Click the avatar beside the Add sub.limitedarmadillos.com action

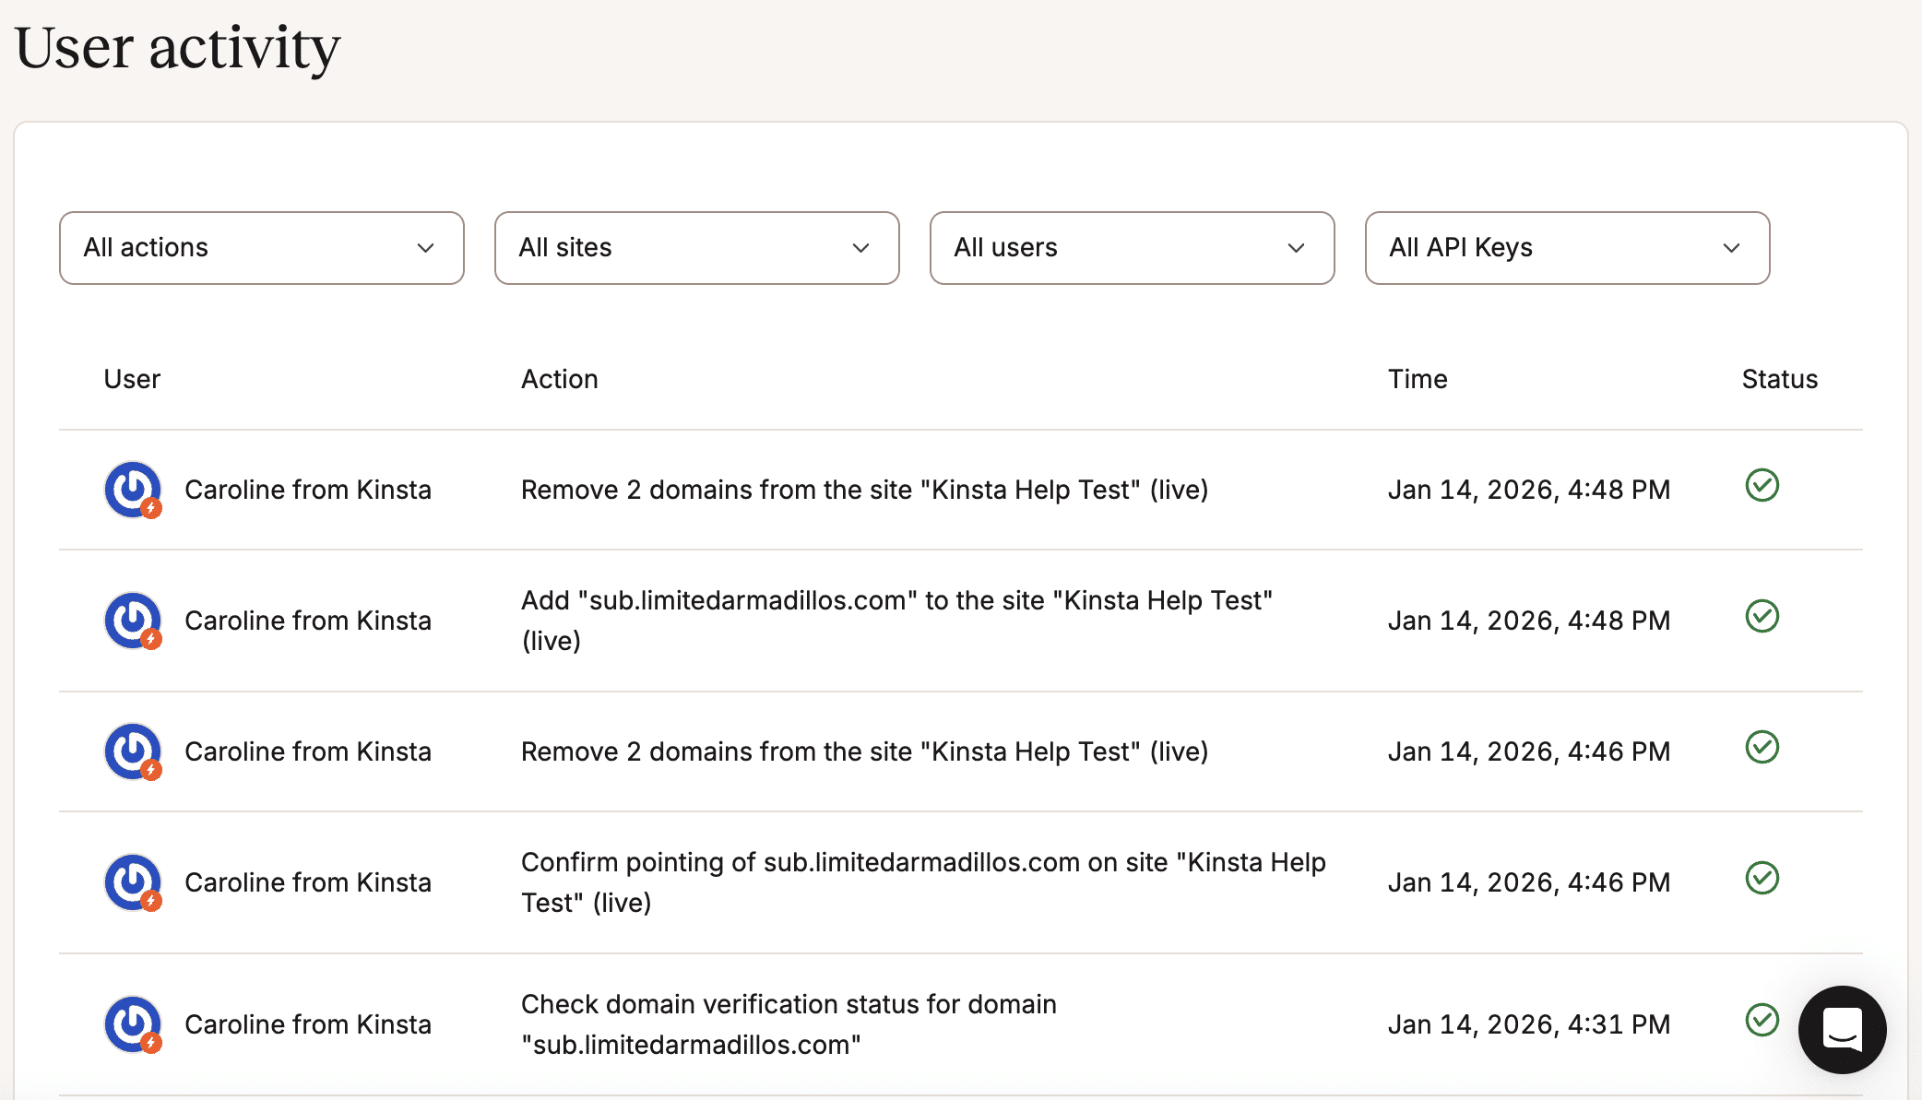point(133,621)
